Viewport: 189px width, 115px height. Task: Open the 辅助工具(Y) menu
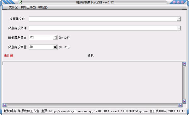point(28,8)
